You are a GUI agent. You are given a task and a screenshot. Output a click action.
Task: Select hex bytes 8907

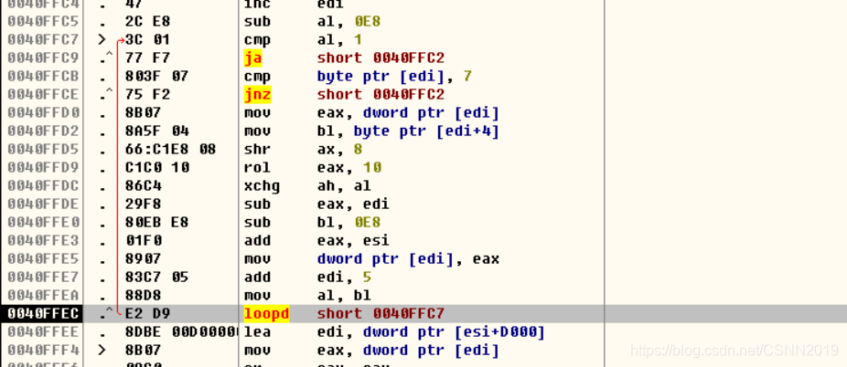tap(143, 260)
